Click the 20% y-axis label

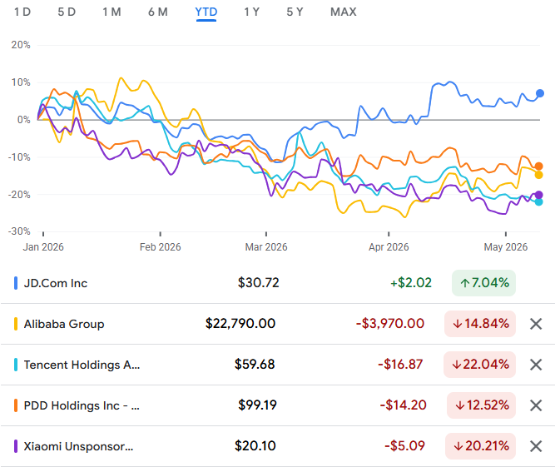21,45
